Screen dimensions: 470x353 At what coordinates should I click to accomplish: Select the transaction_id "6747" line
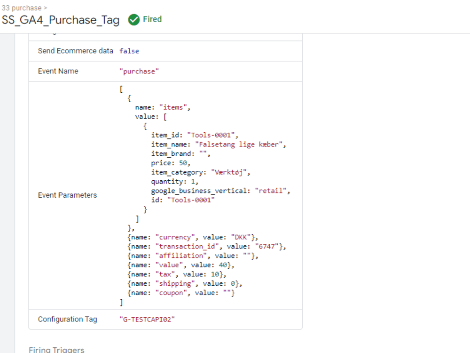(x=207, y=247)
